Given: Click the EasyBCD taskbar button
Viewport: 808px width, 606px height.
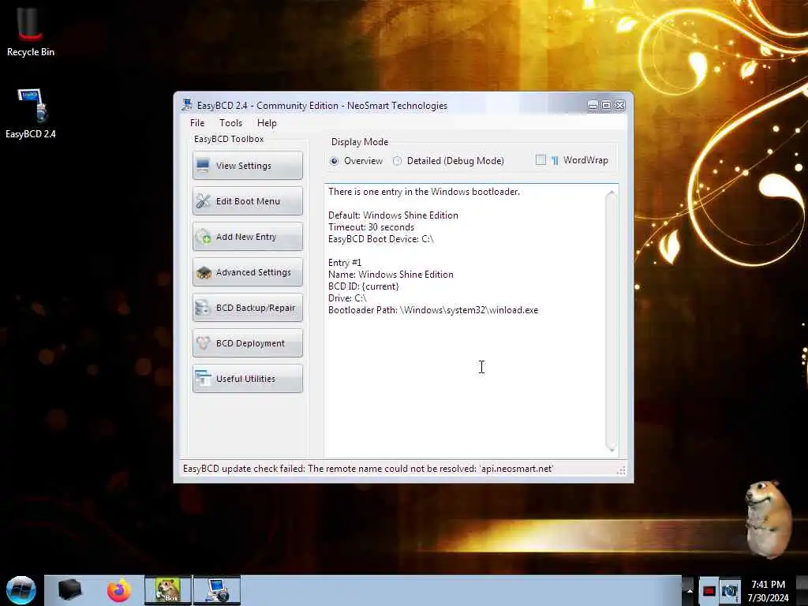Looking at the screenshot, I should [217, 590].
